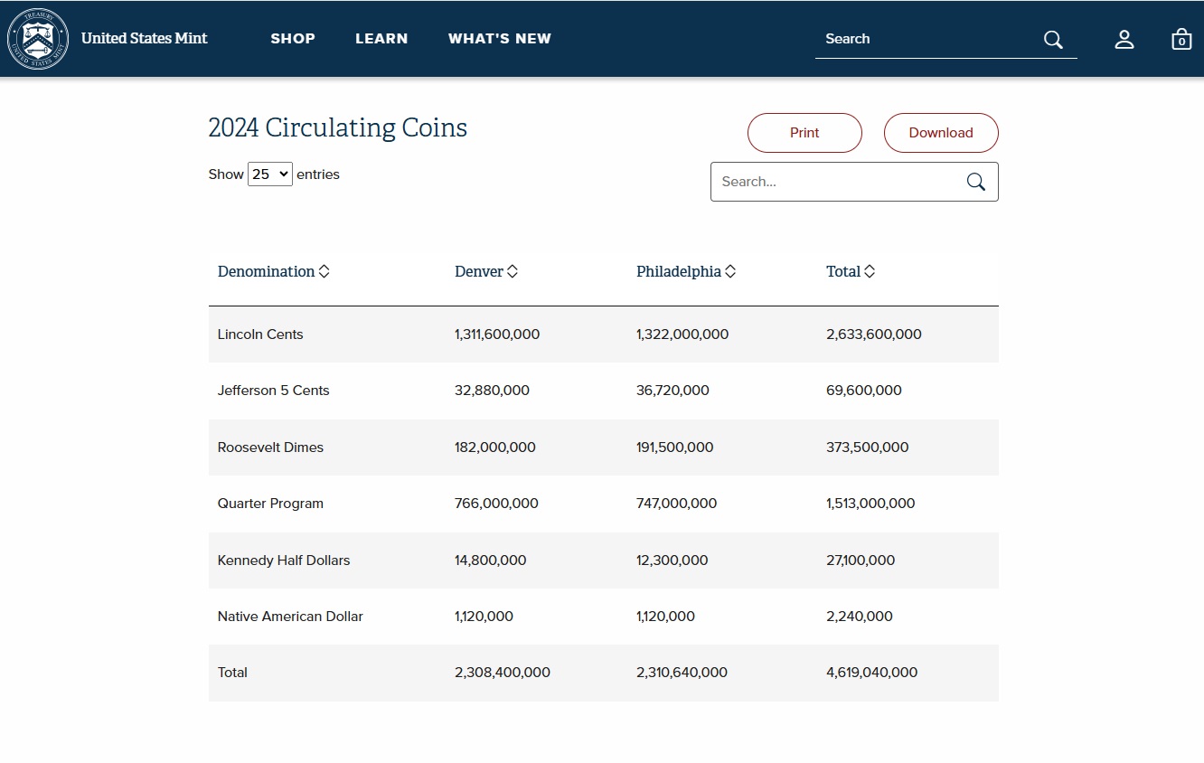Image resolution: width=1204 pixels, height=763 pixels.
Task: Open the shopping bag cart icon
Action: [x=1181, y=39]
